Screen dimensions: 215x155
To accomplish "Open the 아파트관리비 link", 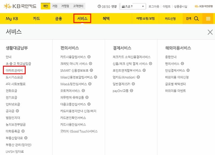I will pyautogui.click(x=14, y=70).
